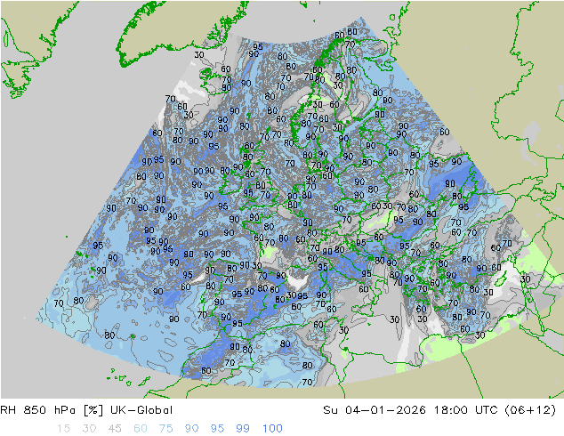The height and width of the screenshot is (436, 564).
Task: Click the 'RH 850 hPa [%]' title text
Action: click(x=52, y=409)
